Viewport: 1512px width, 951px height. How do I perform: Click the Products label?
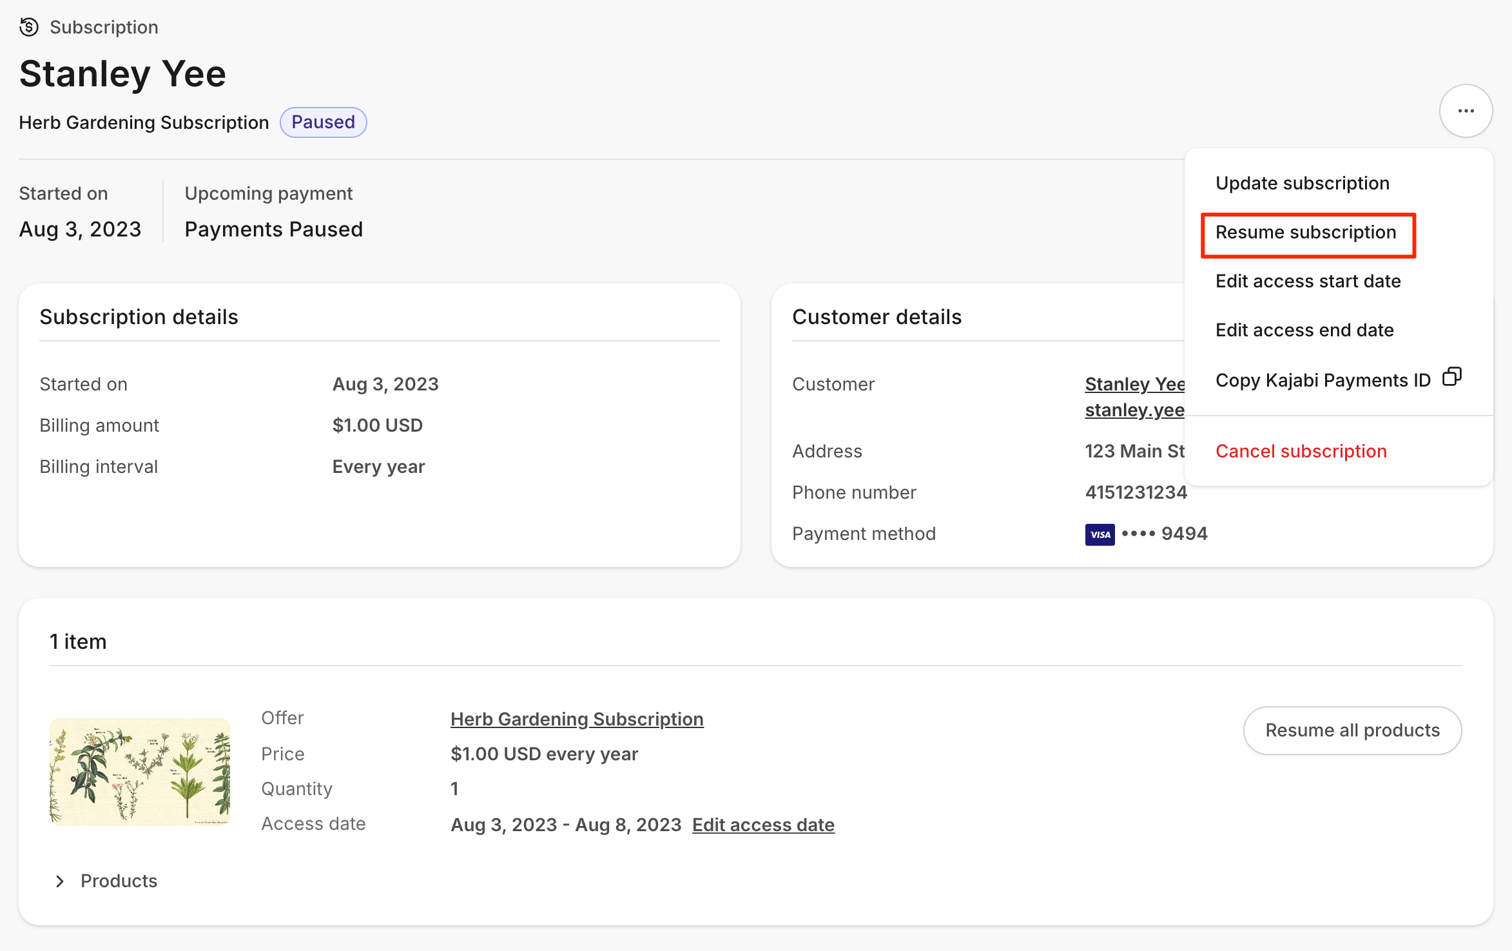pos(119,881)
